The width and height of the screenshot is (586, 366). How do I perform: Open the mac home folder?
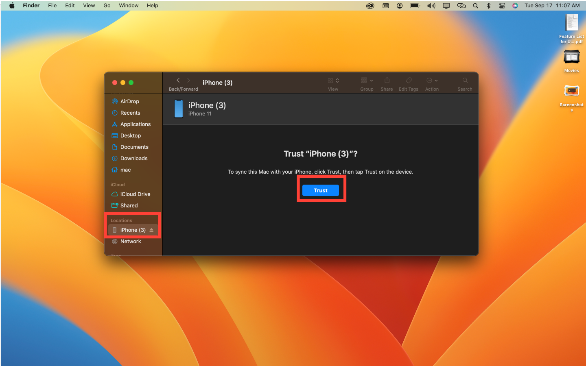(x=125, y=170)
